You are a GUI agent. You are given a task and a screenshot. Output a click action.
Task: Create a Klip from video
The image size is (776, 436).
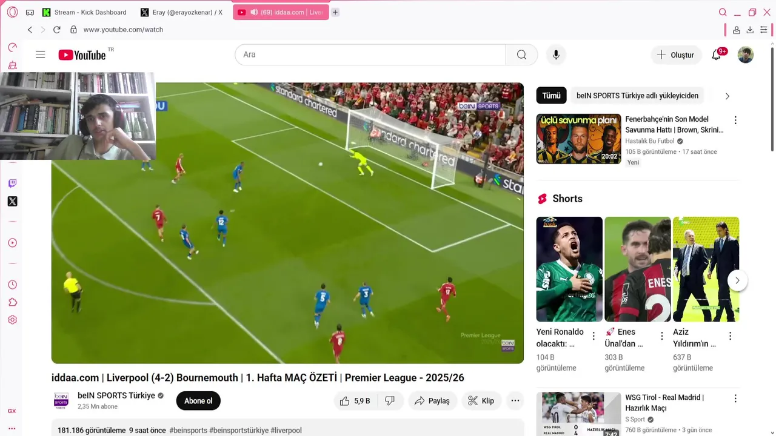[x=481, y=401]
